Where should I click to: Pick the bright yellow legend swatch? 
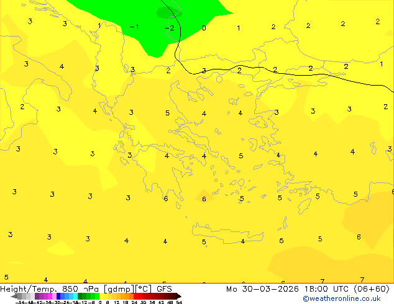[x=101, y=296]
